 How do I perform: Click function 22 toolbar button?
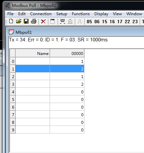[127, 22]
